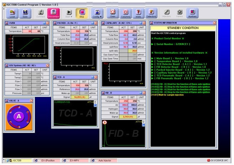Click the Wait for sample injection message
Image resolution: width=234 pixels, height=165 pixels.
pyautogui.click(x=167, y=95)
